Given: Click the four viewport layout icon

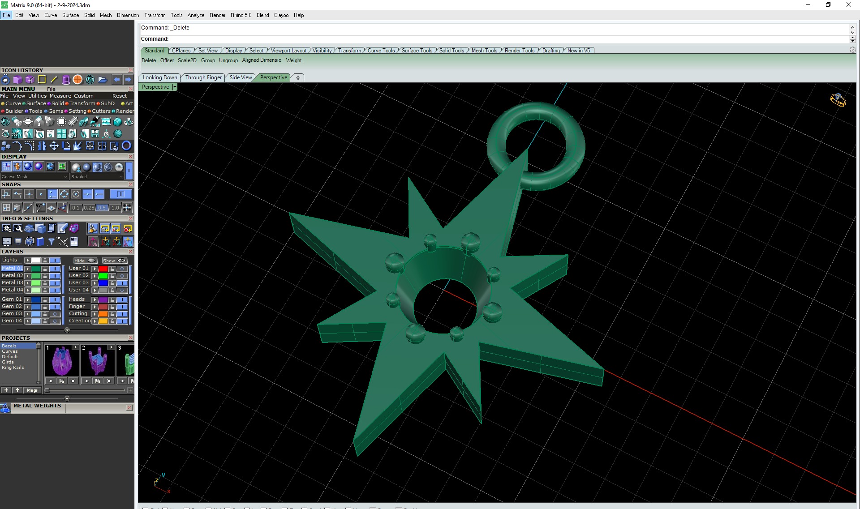Looking at the screenshot, I should [x=7, y=242].
